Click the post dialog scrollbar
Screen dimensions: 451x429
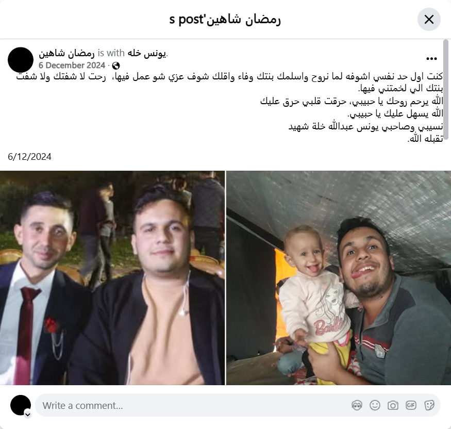[x=446, y=90]
